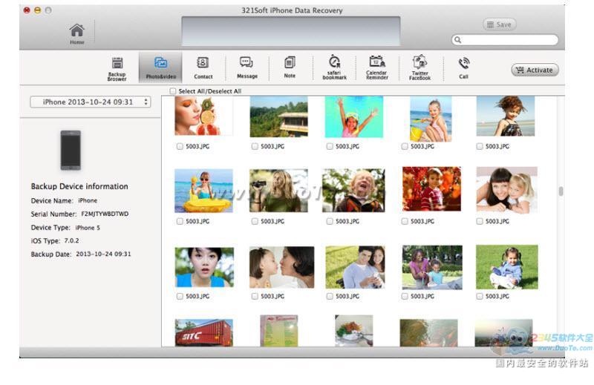Select the red SITC container thumbnail

(203, 333)
